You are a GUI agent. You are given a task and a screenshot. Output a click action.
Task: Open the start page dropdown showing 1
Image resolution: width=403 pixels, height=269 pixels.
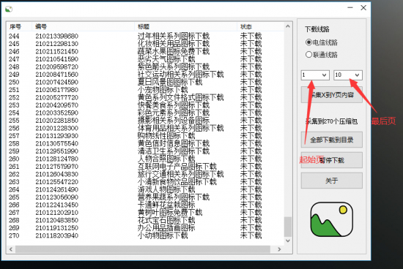(315, 75)
